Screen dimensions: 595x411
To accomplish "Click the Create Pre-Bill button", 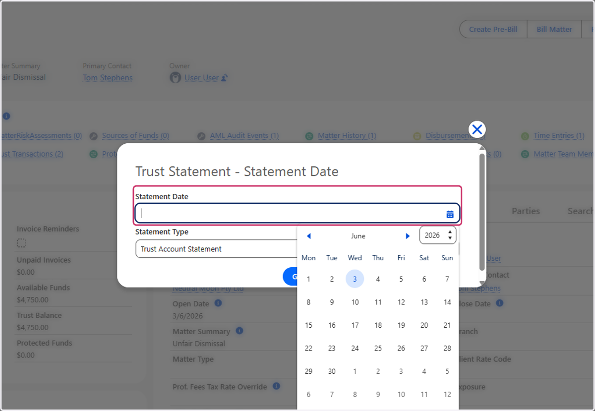I will pyautogui.click(x=493, y=29).
